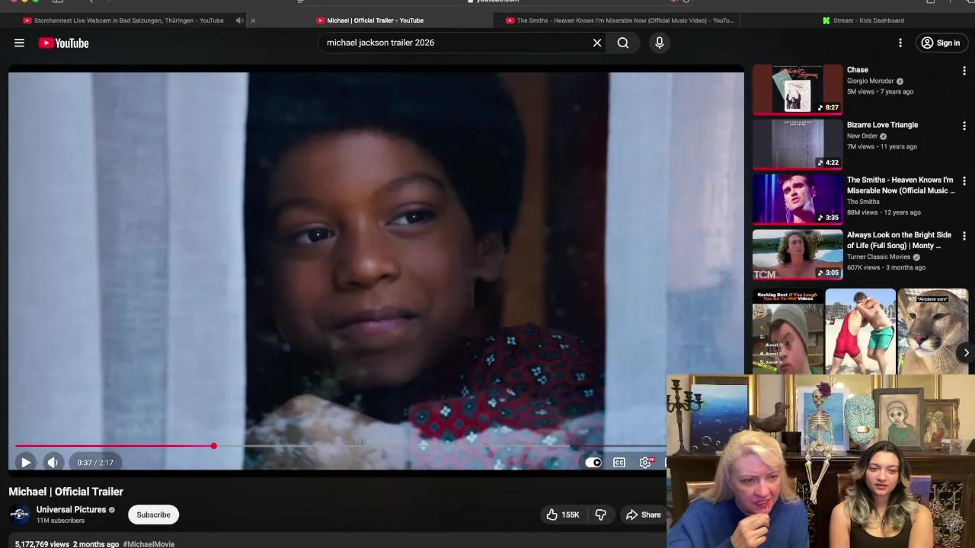Toggle closed captions on the player
The height and width of the screenshot is (548, 975).
coord(619,462)
